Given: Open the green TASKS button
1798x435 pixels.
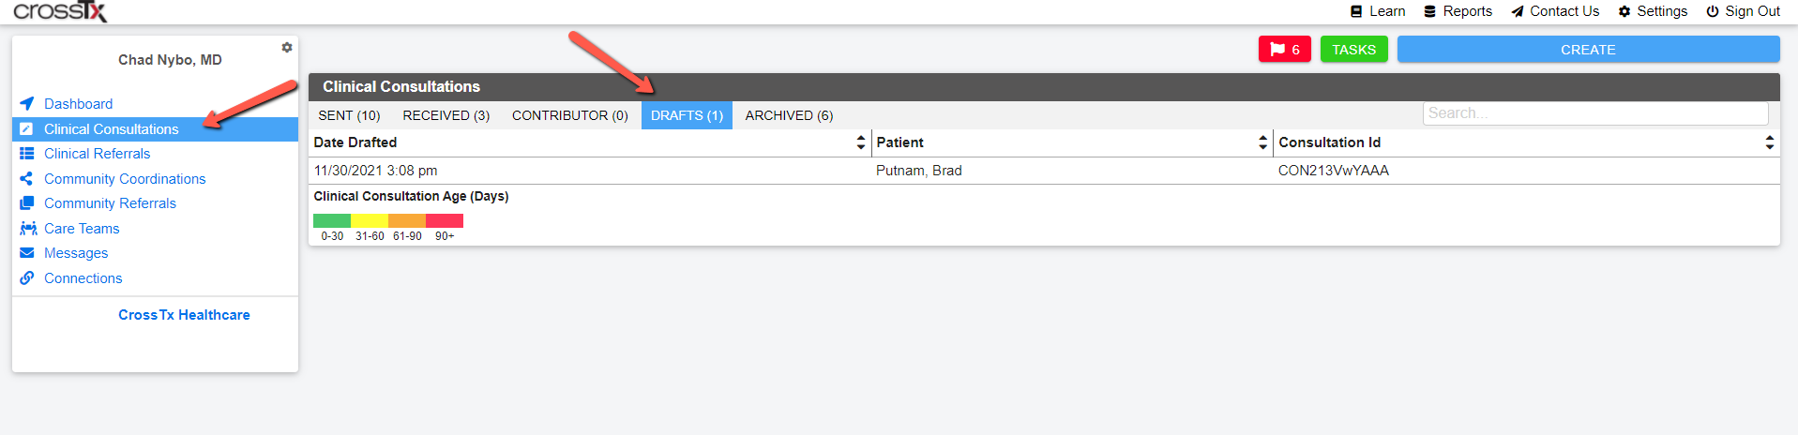Looking at the screenshot, I should coord(1353,50).
